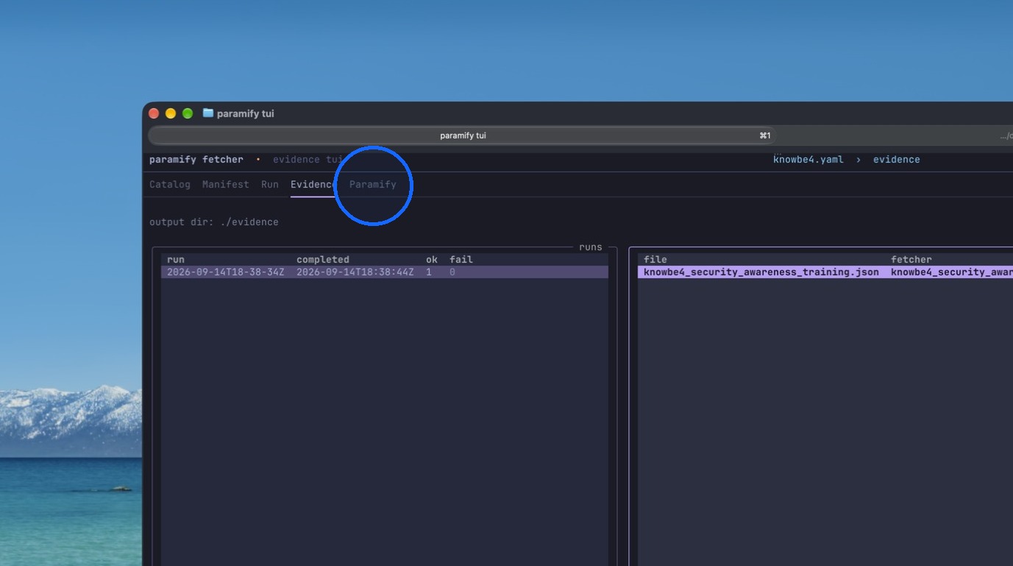The height and width of the screenshot is (566, 1013).
Task: Select the paramify tui terminal tab marked ⌘1
Action: tap(463, 135)
